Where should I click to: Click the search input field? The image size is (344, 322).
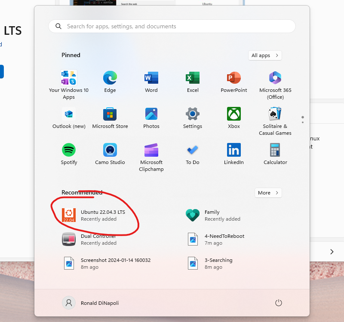pos(172,26)
